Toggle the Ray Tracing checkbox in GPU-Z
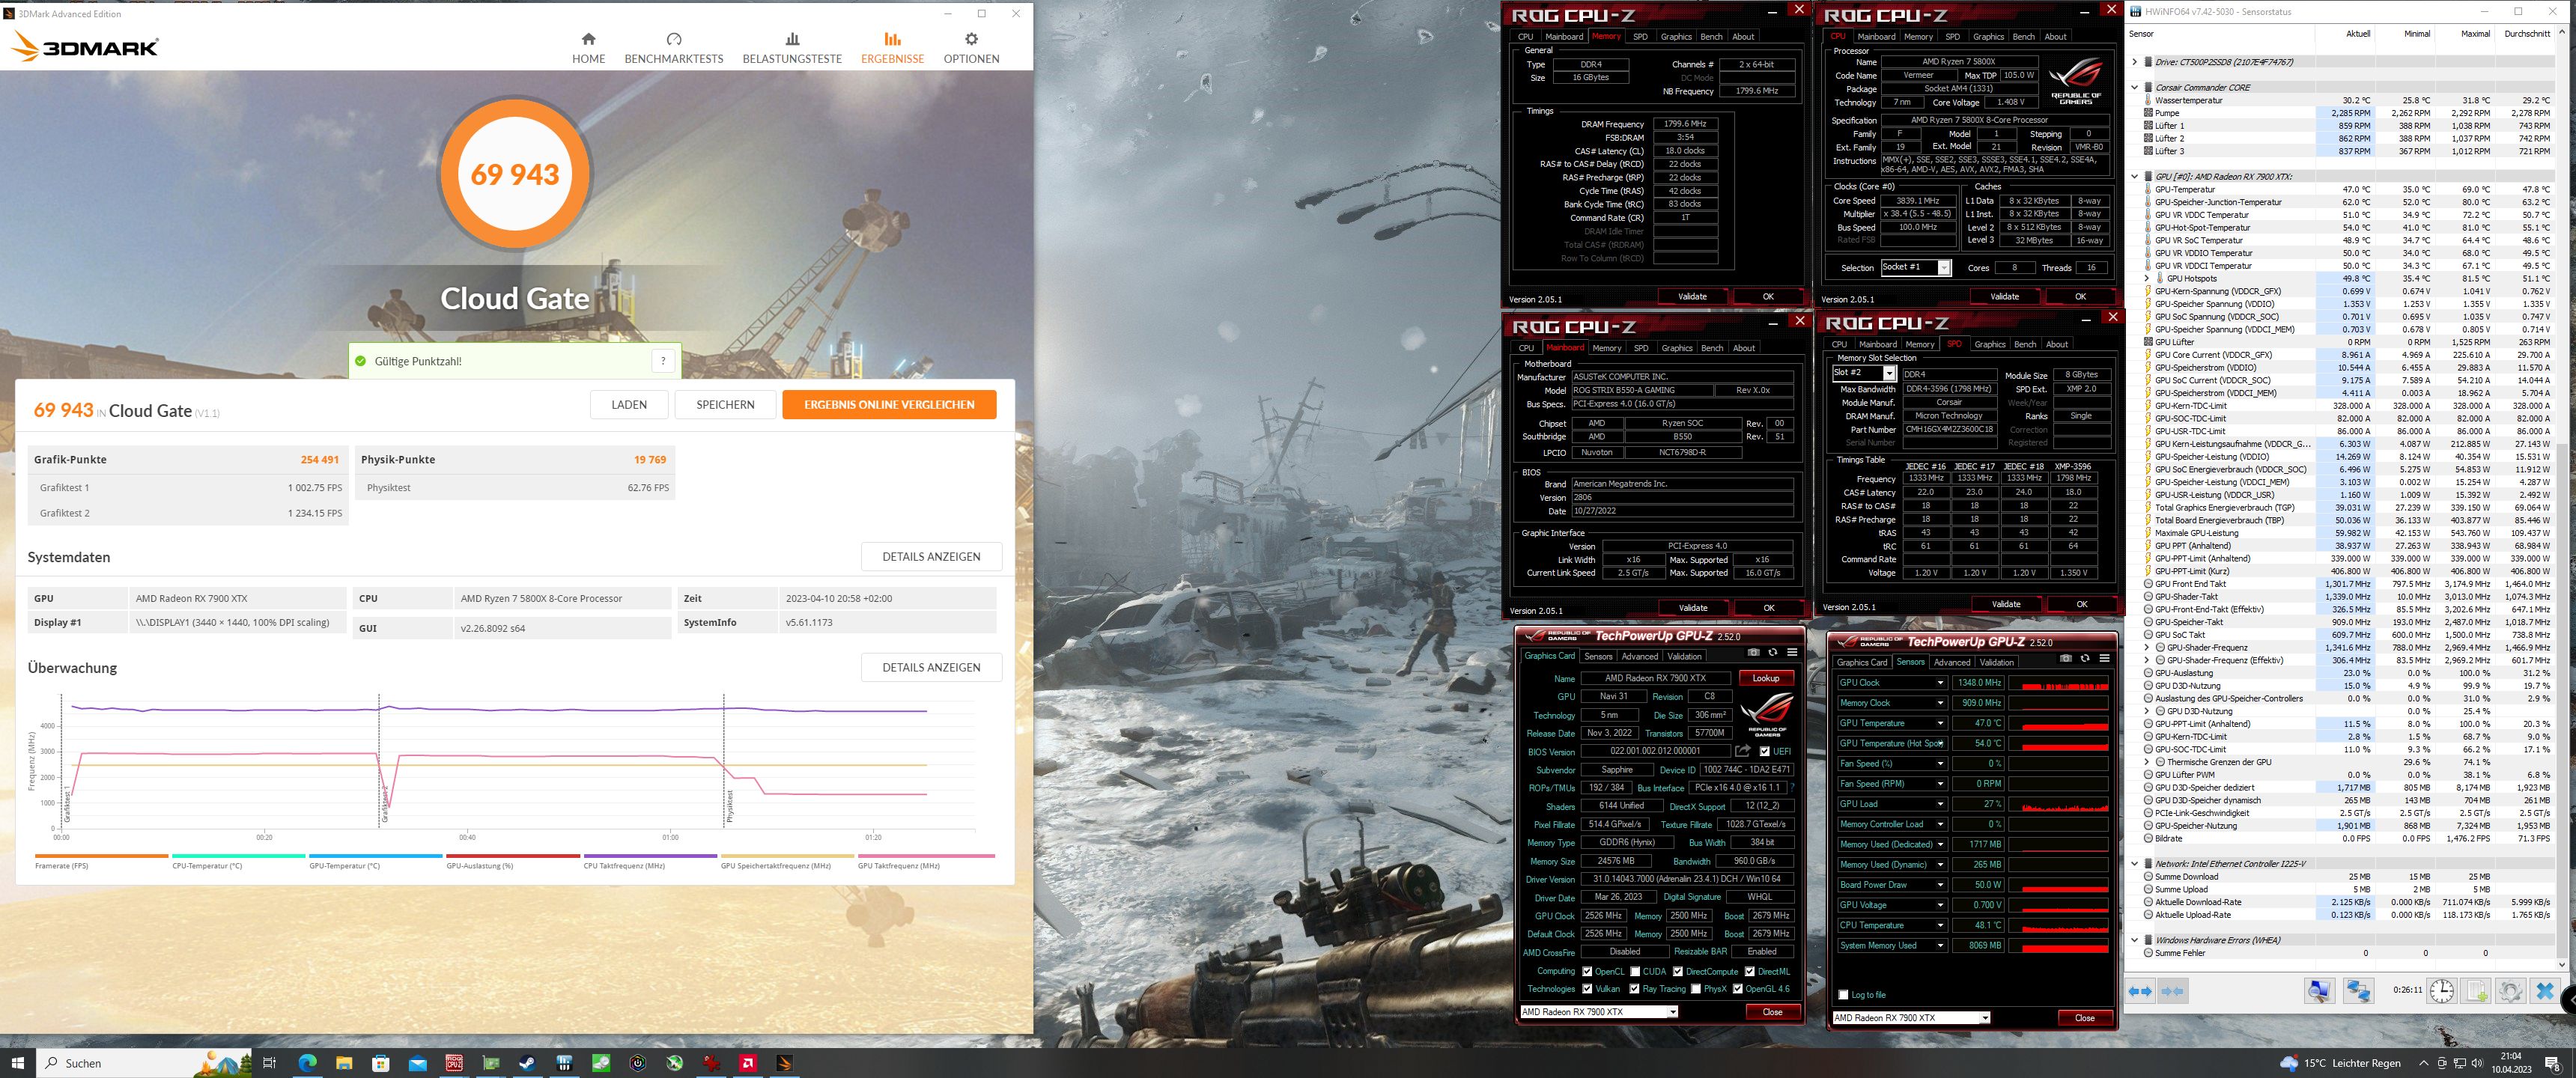2576x1078 pixels. click(1635, 989)
